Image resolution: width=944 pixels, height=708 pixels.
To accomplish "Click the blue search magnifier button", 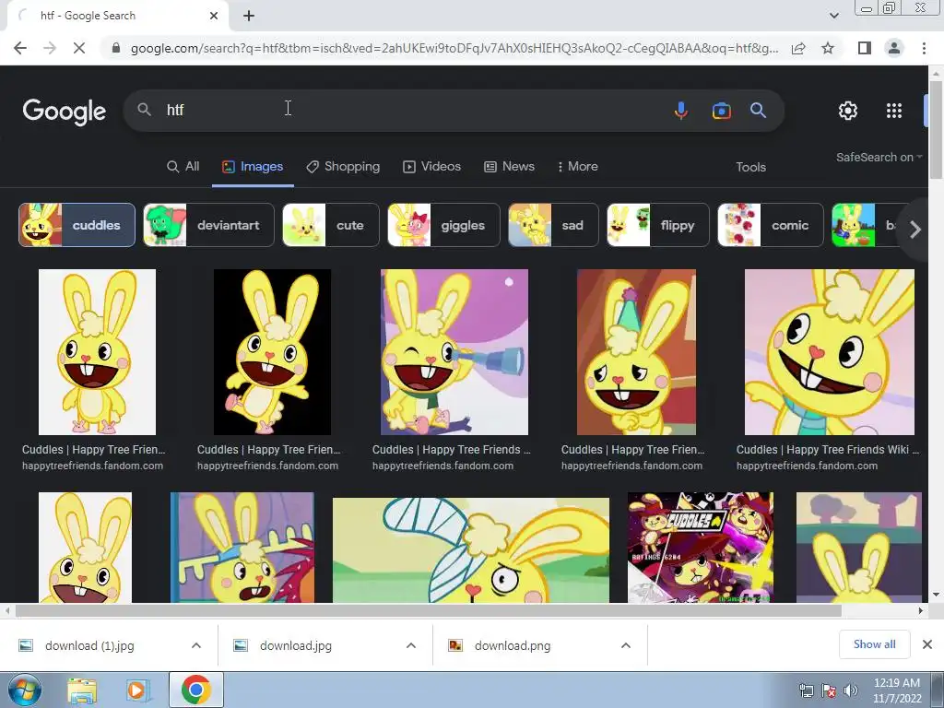I will (758, 111).
